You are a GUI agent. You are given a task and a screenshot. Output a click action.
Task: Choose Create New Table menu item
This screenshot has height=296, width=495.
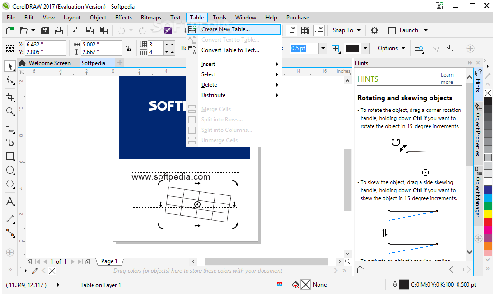[x=234, y=29]
